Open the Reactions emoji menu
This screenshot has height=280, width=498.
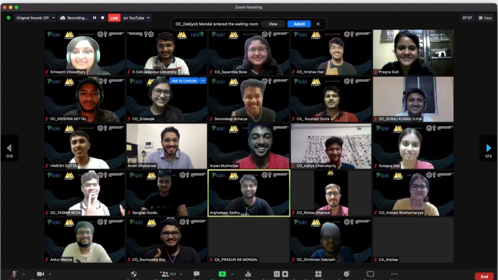(347, 274)
